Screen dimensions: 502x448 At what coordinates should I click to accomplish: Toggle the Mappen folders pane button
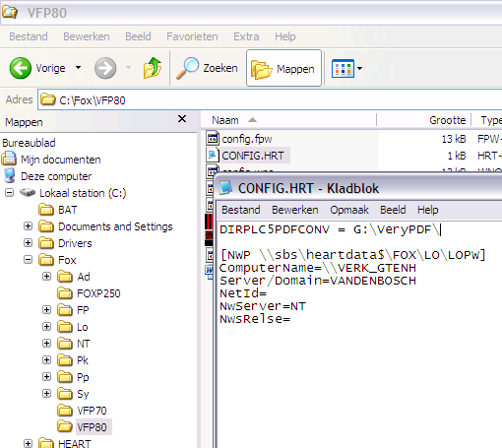tap(283, 68)
